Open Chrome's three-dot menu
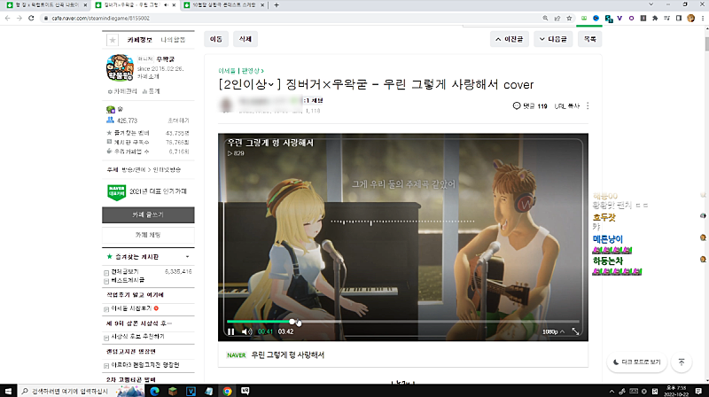 703,18
